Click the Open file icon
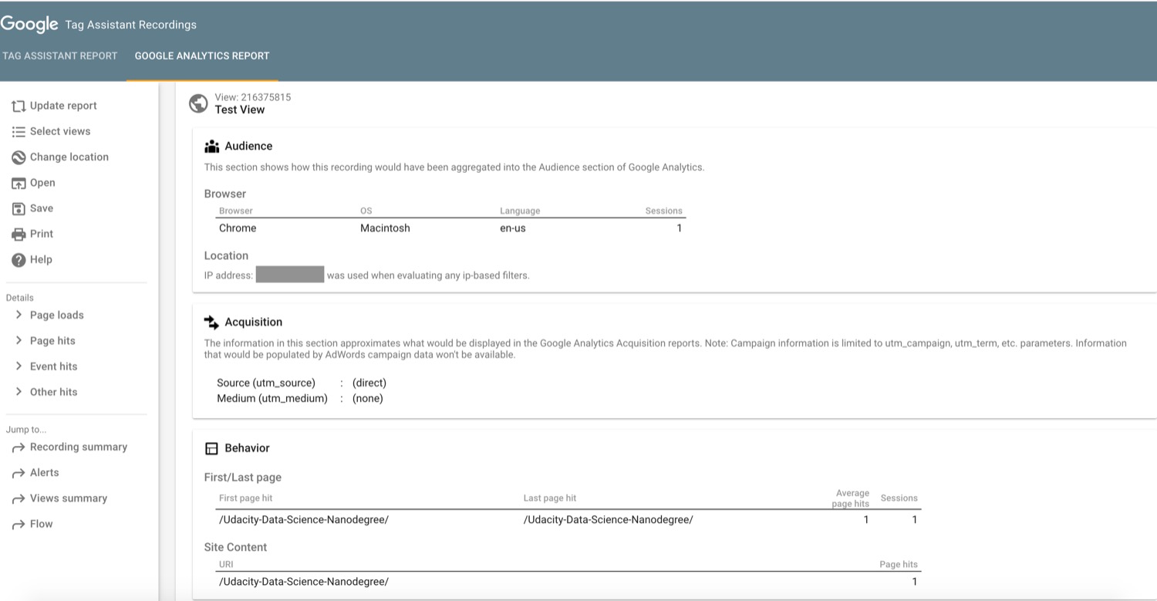1157x601 pixels. pos(19,183)
